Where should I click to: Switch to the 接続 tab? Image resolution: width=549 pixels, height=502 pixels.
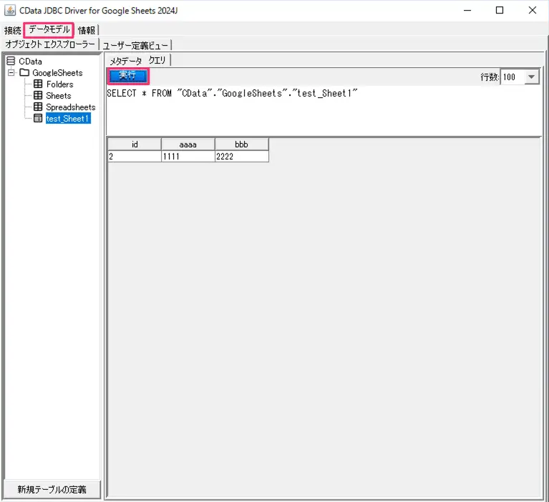(x=13, y=31)
